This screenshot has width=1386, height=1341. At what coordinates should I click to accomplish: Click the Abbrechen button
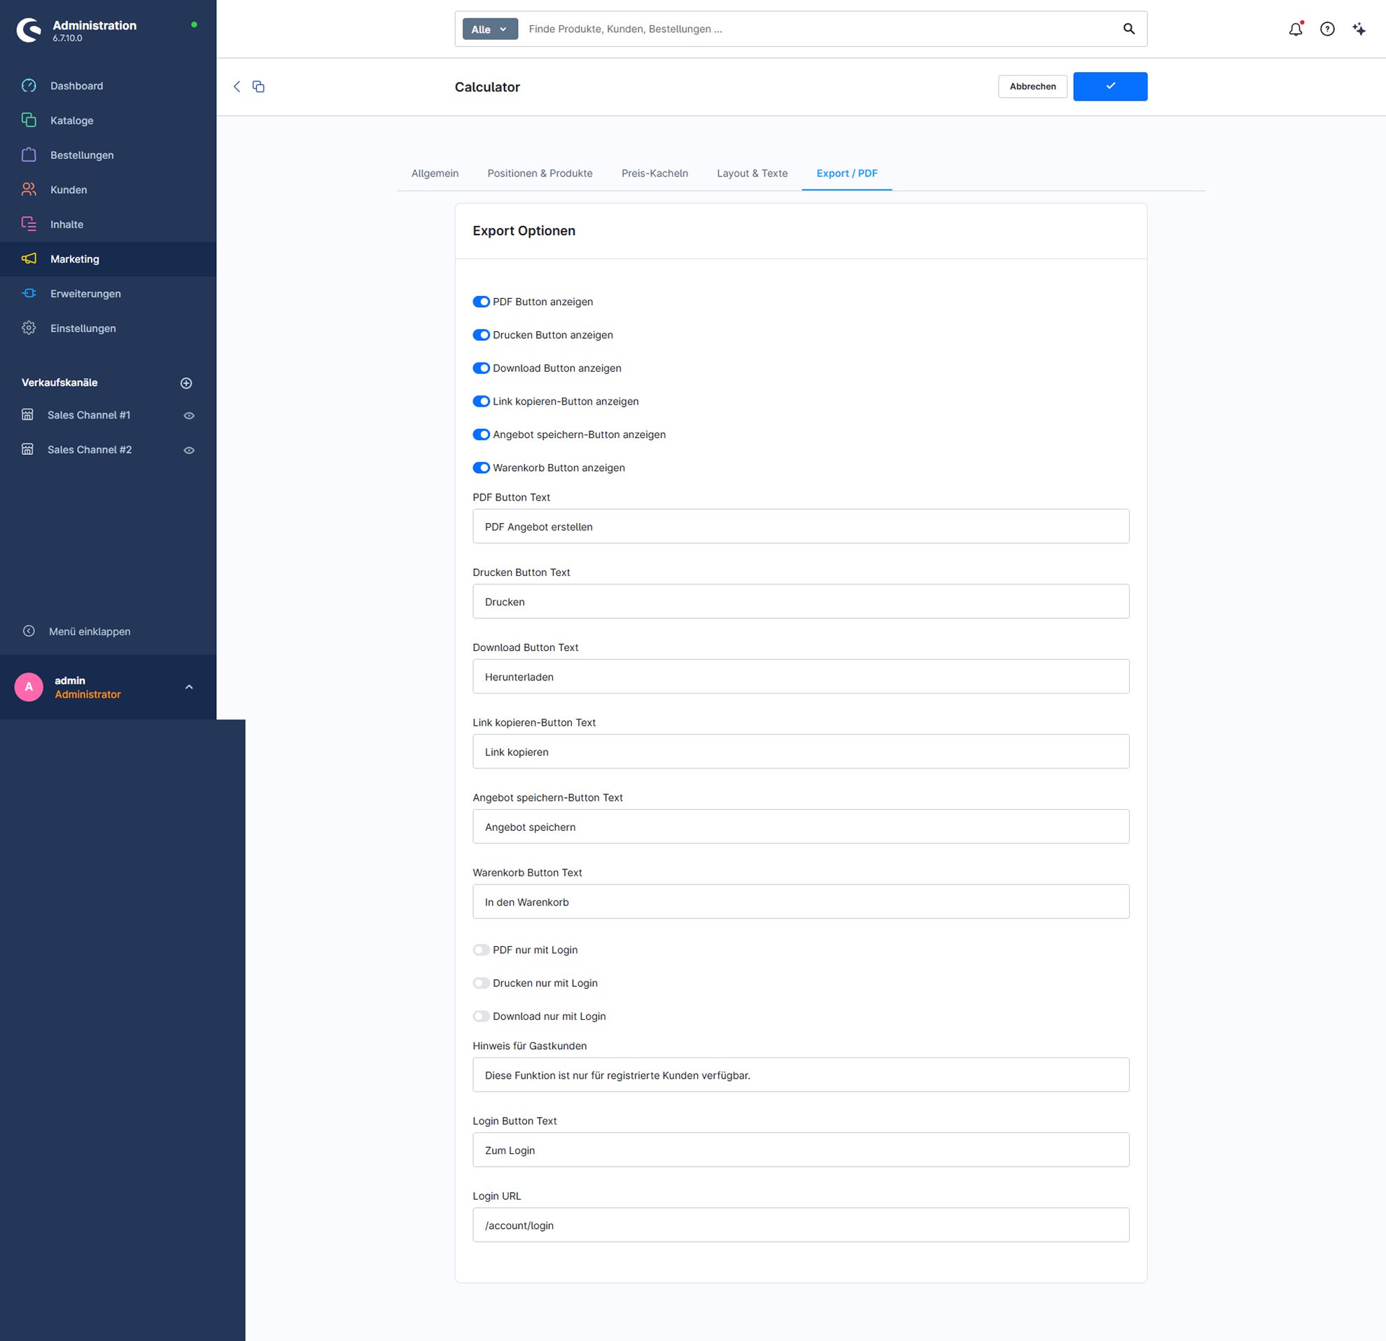pos(1032,86)
